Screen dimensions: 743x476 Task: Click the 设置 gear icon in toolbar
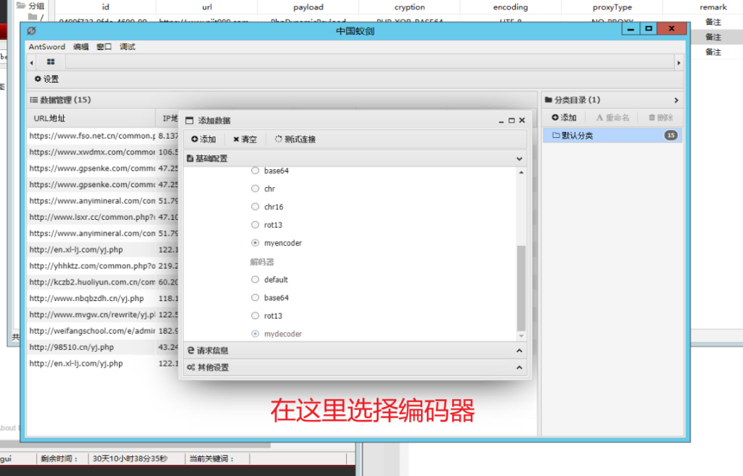click(x=38, y=79)
